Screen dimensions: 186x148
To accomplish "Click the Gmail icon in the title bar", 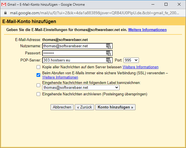I will 4,5.
